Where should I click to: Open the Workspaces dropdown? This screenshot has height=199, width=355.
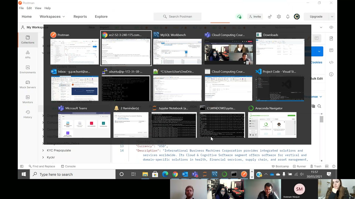52,17
